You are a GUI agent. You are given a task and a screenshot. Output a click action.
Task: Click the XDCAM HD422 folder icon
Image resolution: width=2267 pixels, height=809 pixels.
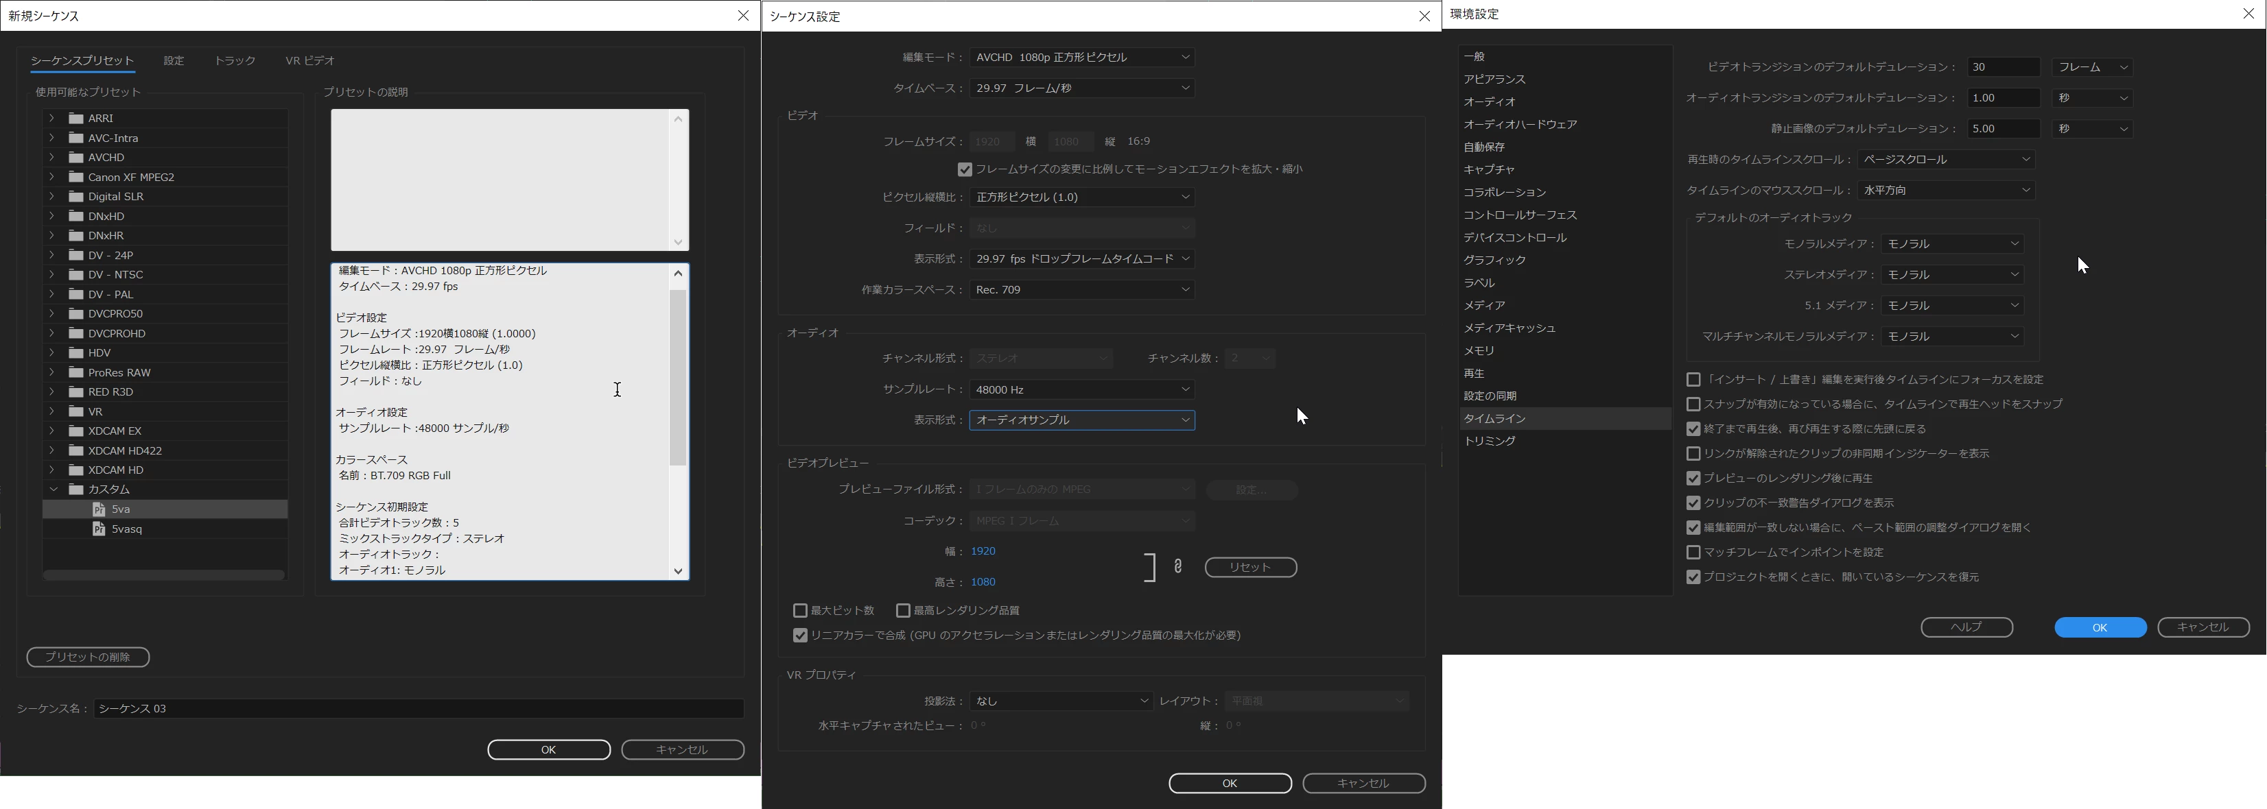77,450
